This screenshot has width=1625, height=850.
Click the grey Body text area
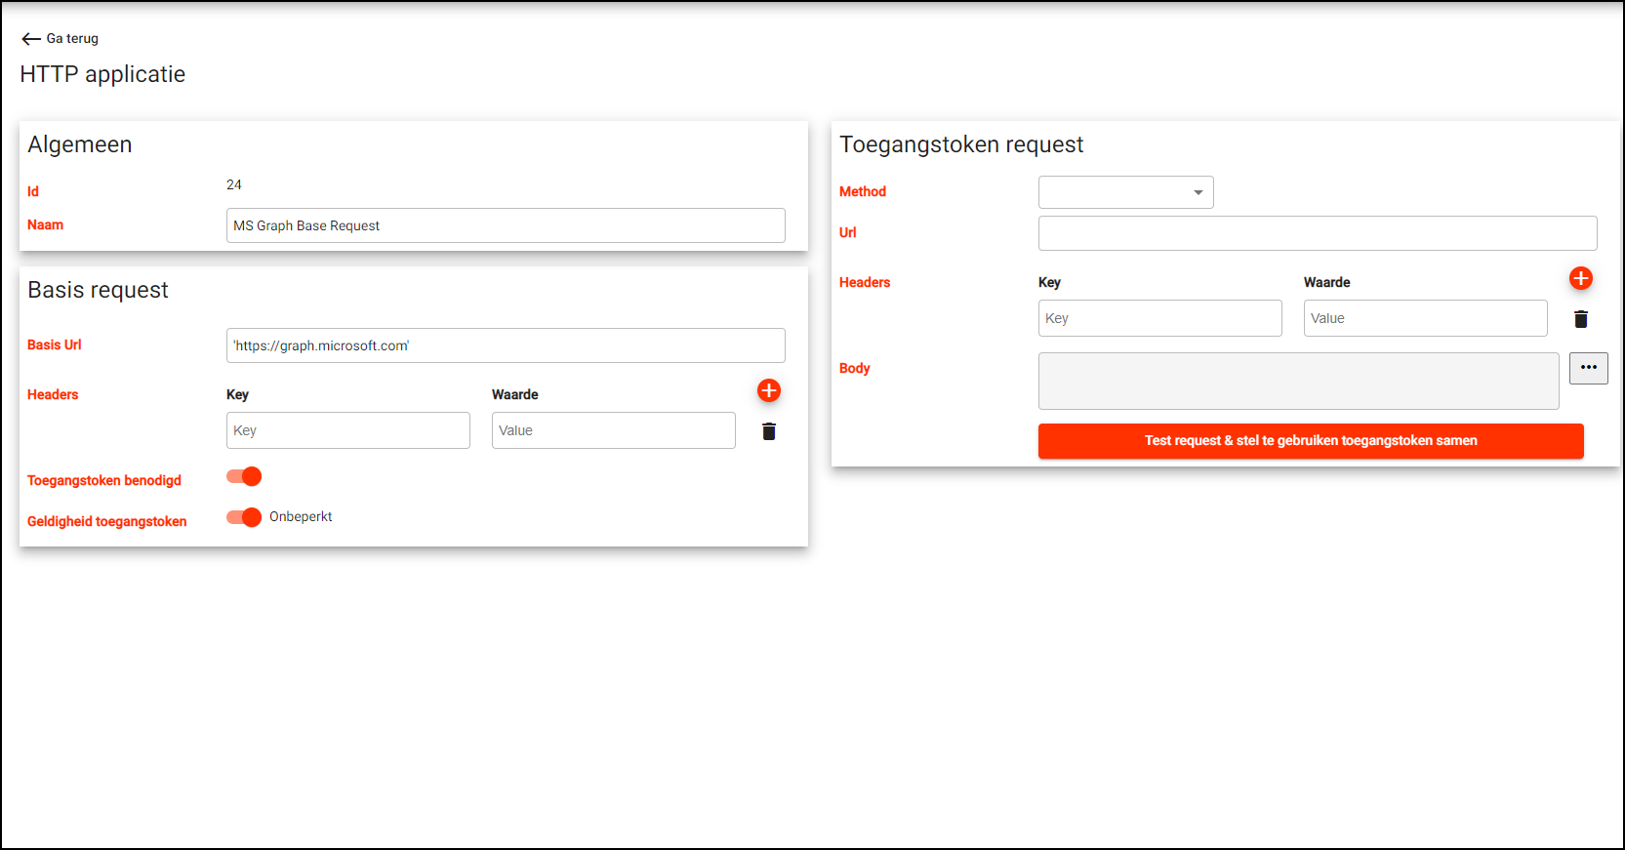[x=1298, y=381]
